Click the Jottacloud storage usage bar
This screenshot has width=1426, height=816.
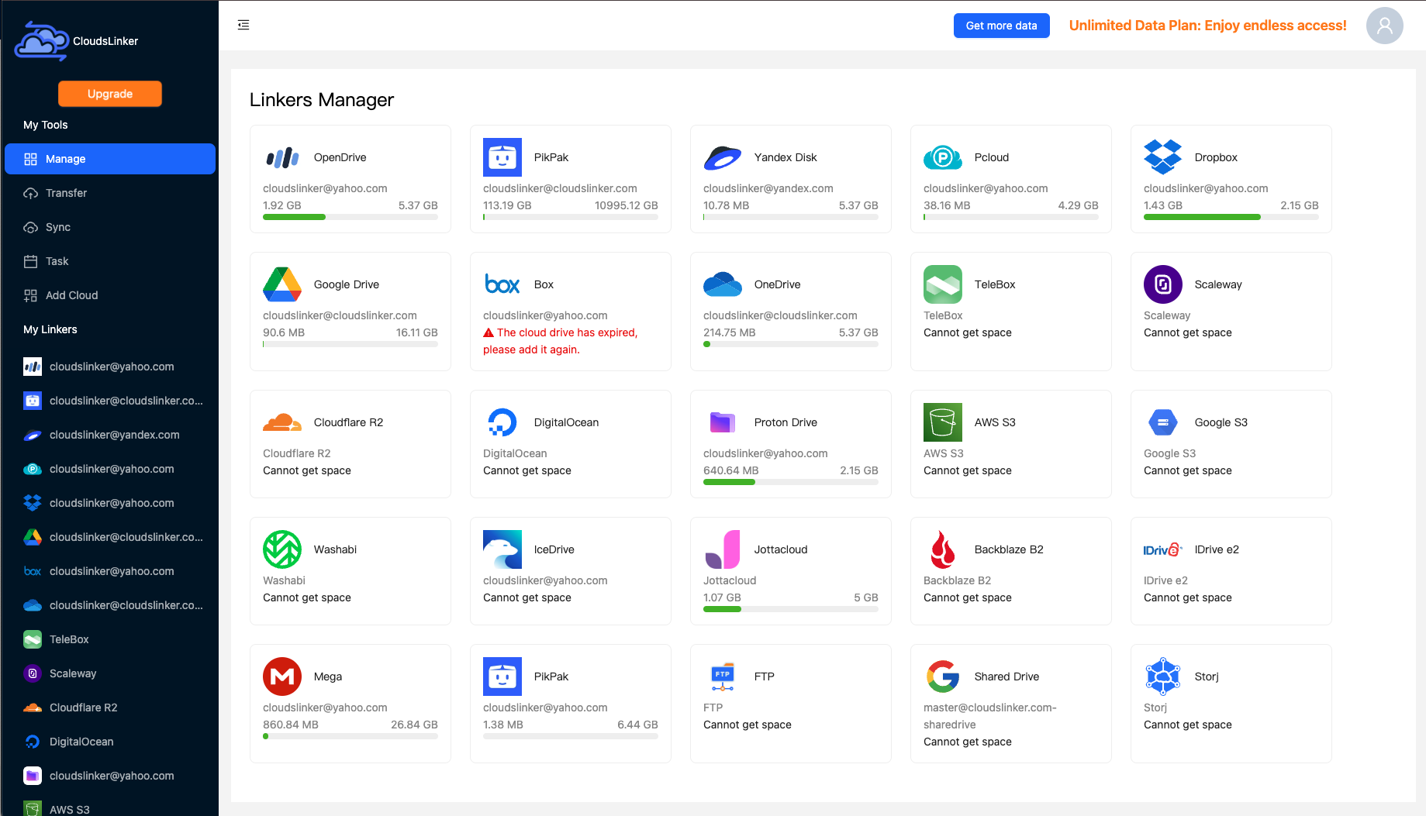click(x=791, y=609)
